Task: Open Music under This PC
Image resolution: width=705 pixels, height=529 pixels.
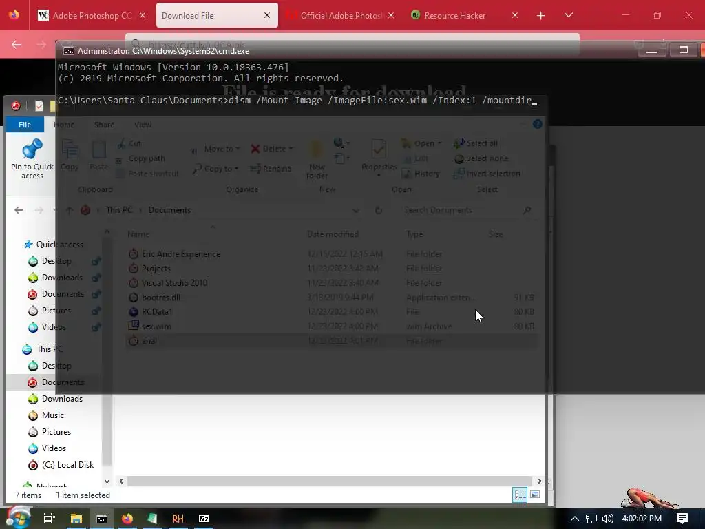Action: point(52,415)
